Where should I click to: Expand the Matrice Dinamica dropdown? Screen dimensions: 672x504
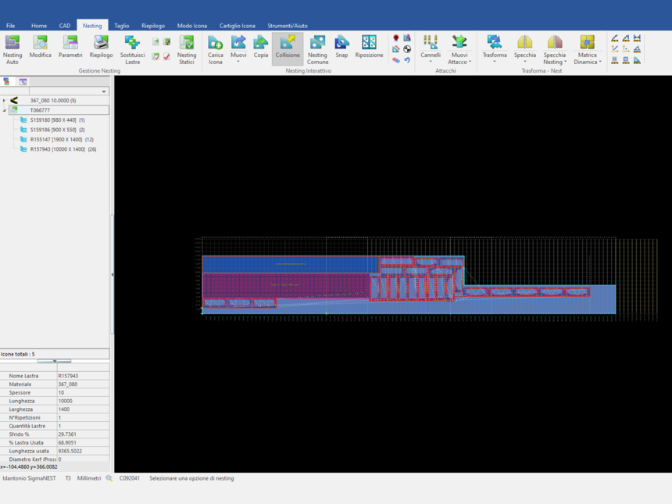[599, 62]
